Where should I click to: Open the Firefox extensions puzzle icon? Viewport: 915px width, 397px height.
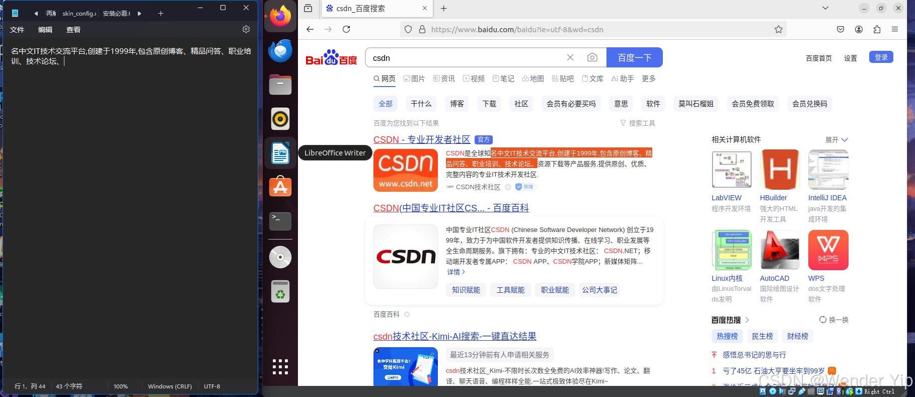(x=877, y=29)
